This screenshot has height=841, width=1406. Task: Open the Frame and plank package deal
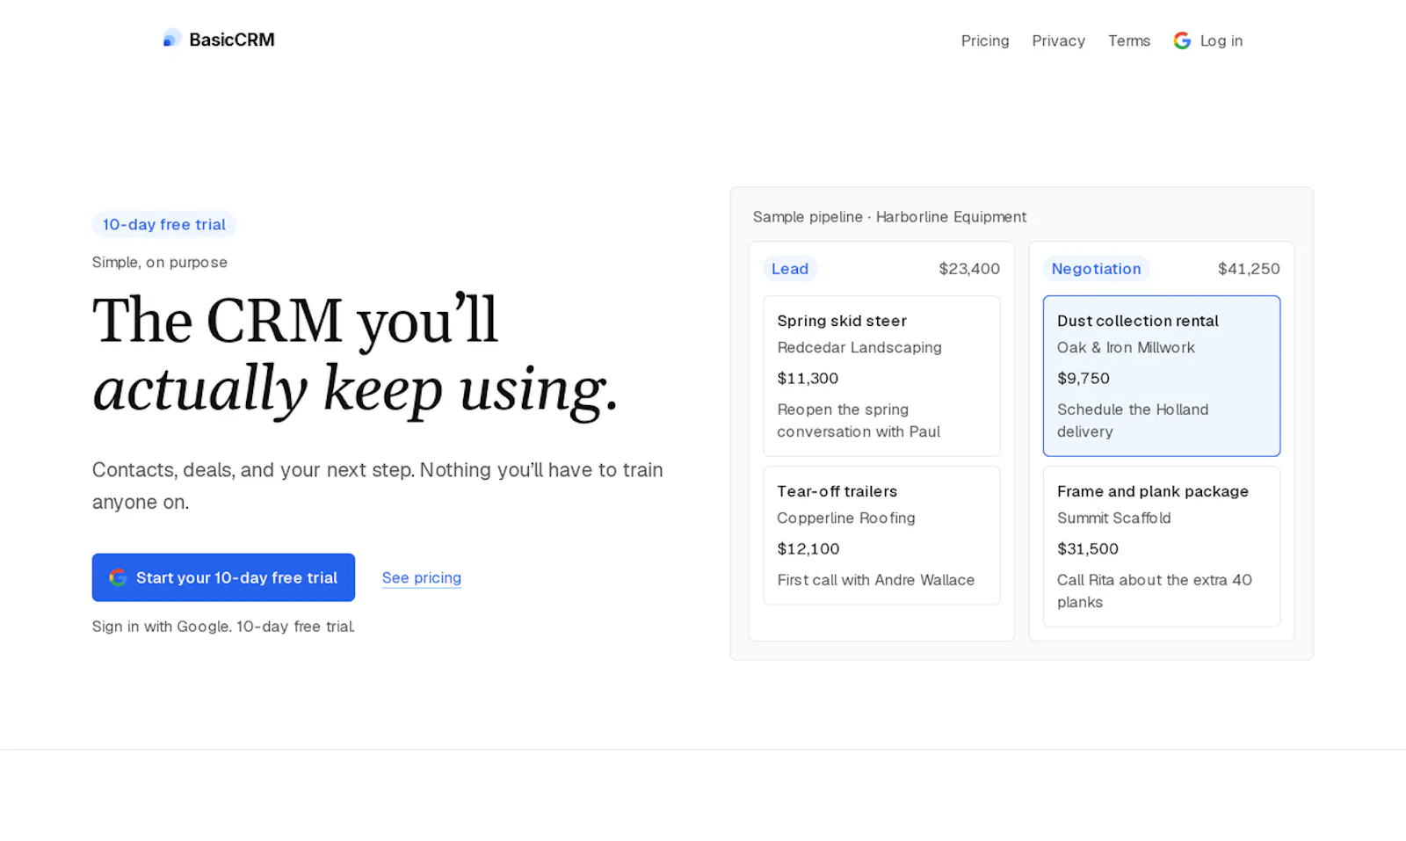point(1162,547)
